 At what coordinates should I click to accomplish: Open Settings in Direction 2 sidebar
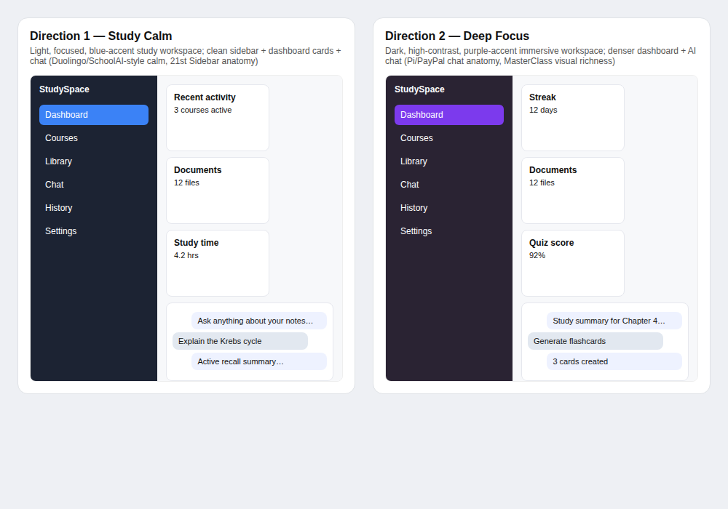point(449,231)
